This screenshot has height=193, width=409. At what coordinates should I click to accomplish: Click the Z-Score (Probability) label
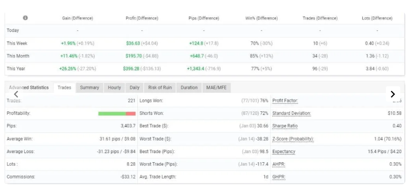point(293,139)
